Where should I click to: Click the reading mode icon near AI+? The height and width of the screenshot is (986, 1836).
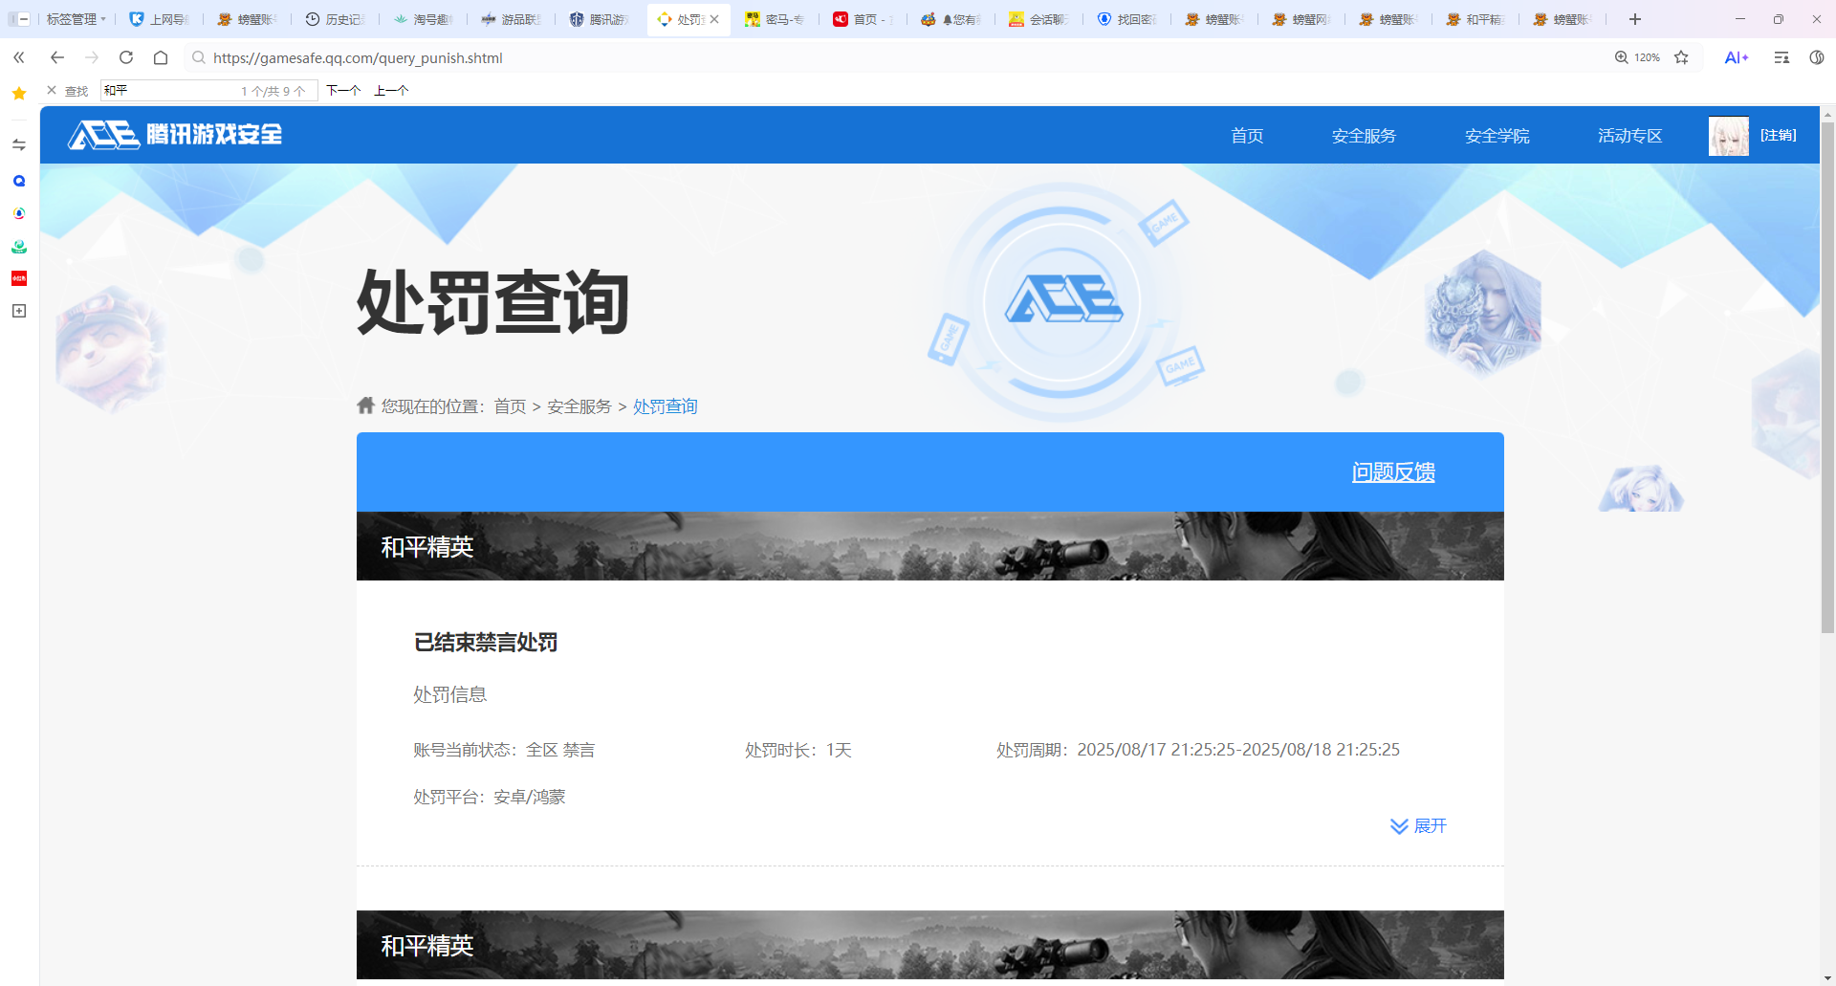(x=1781, y=57)
